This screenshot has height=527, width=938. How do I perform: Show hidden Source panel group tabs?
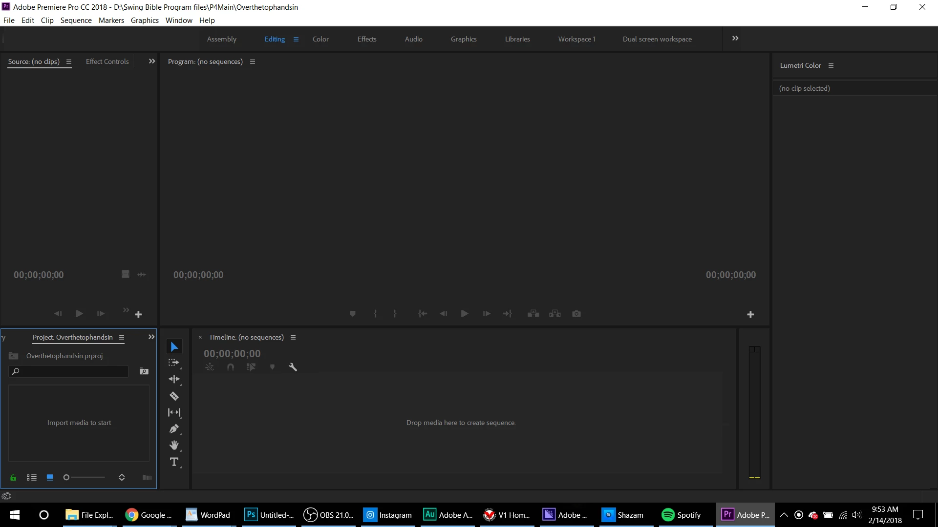pos(151,61)
